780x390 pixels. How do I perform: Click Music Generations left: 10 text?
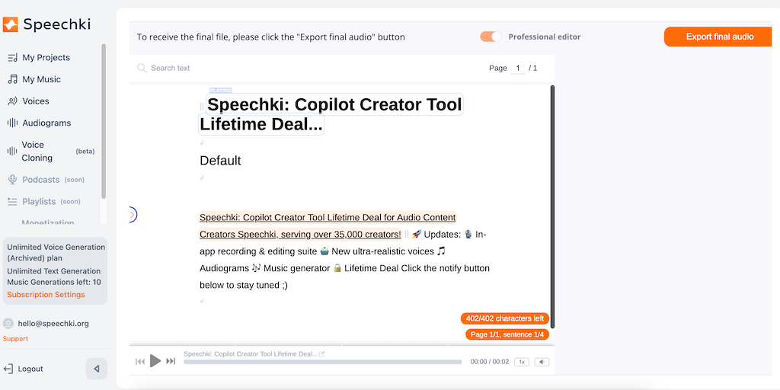[x=54, y=283]
